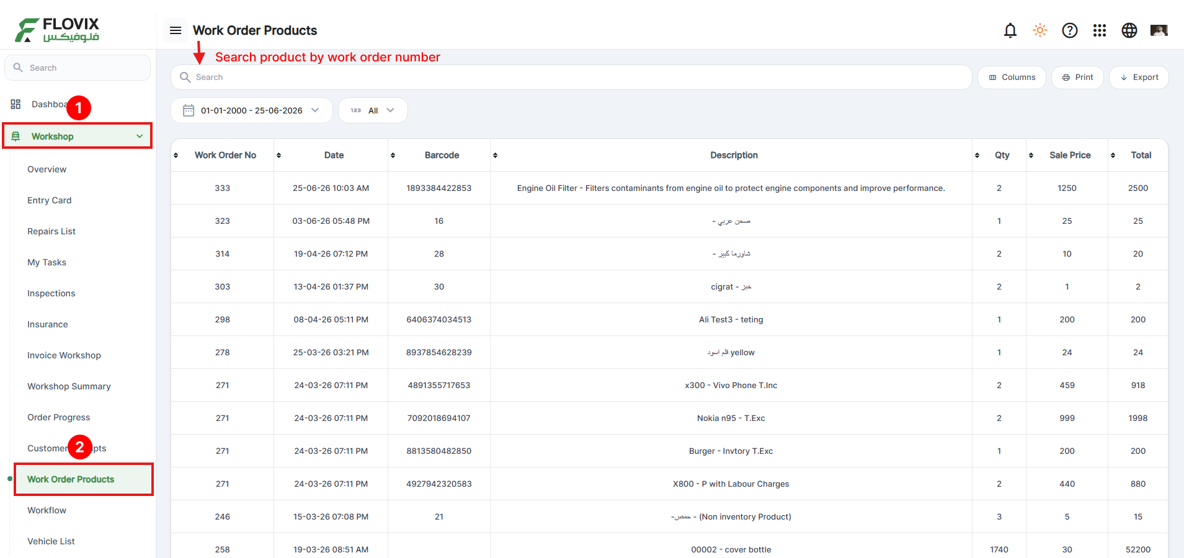Image resolution: width=1184 pixels, height=558 pixels.
Task: Open the help question mark icon
Action: (1070, 30)
